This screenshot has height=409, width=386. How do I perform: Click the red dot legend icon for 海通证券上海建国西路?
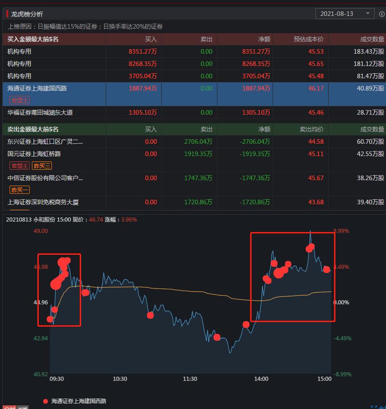point(45,401)
